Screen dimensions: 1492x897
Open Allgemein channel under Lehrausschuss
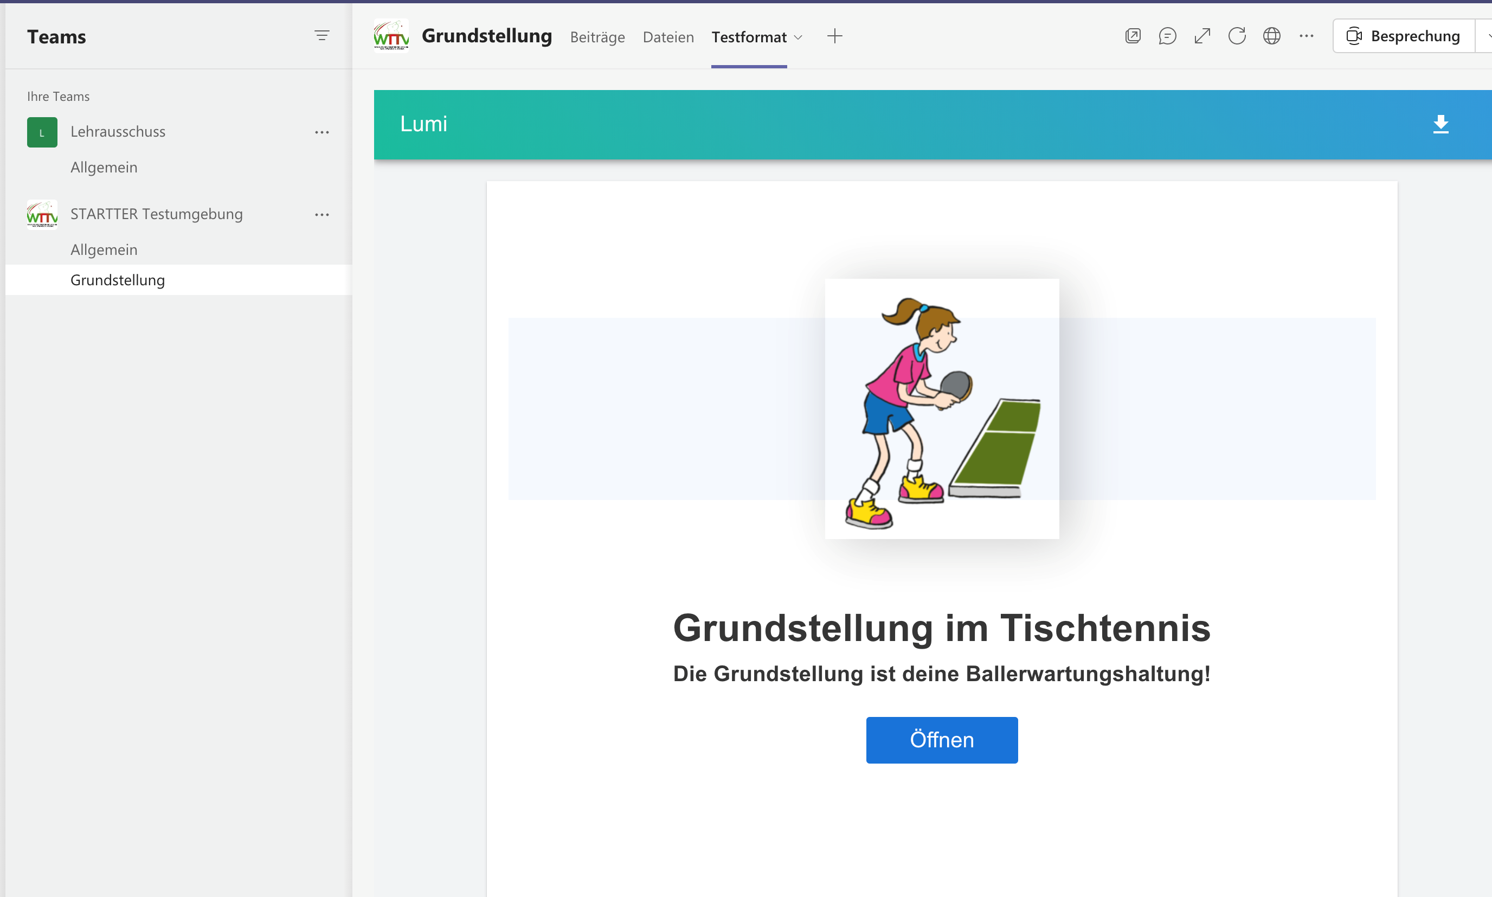[104, 168]
